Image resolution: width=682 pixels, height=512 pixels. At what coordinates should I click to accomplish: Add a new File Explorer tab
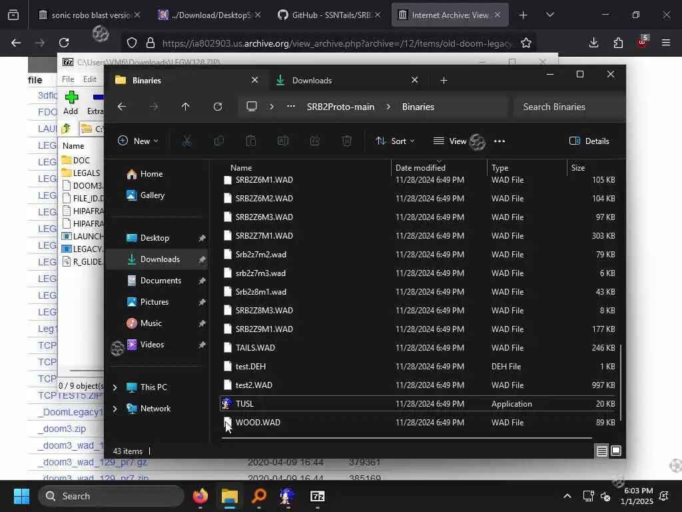[x=444, y=81]
